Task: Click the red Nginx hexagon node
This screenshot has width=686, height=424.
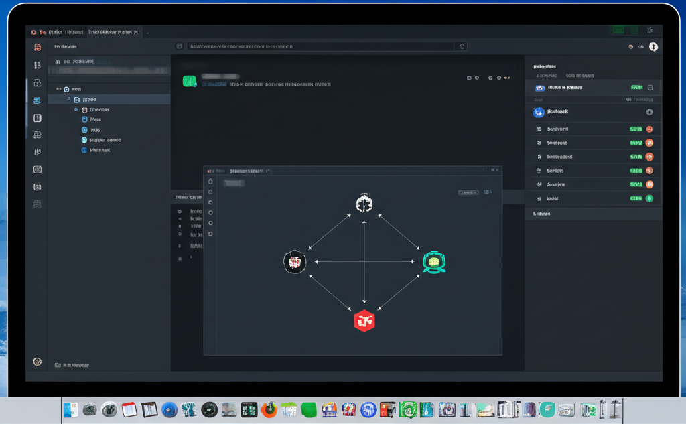Action: tap(365, 320)
